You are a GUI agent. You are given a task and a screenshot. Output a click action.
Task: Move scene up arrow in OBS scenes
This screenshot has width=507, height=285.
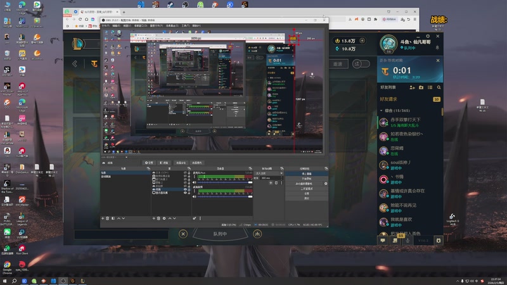(119, 218)
